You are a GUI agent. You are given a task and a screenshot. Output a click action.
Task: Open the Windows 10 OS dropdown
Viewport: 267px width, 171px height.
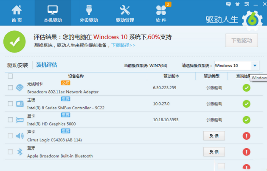(x=237, y=65)
